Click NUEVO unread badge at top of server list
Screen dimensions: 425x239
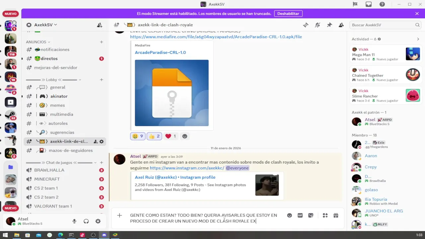(11, 14)
